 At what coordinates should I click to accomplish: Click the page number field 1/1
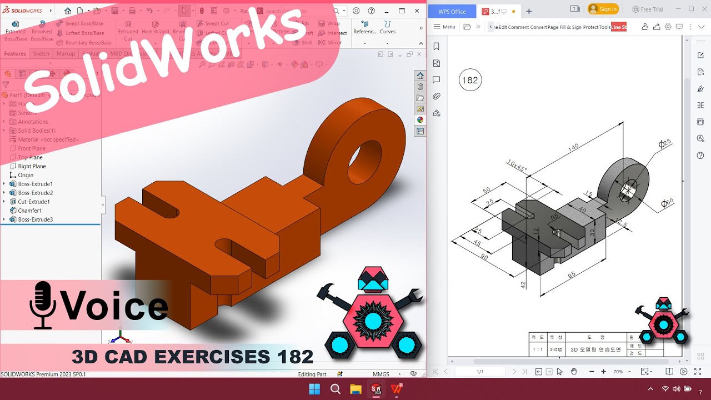coord(480,371)
